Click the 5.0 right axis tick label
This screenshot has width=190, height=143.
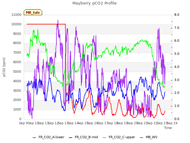177,54
